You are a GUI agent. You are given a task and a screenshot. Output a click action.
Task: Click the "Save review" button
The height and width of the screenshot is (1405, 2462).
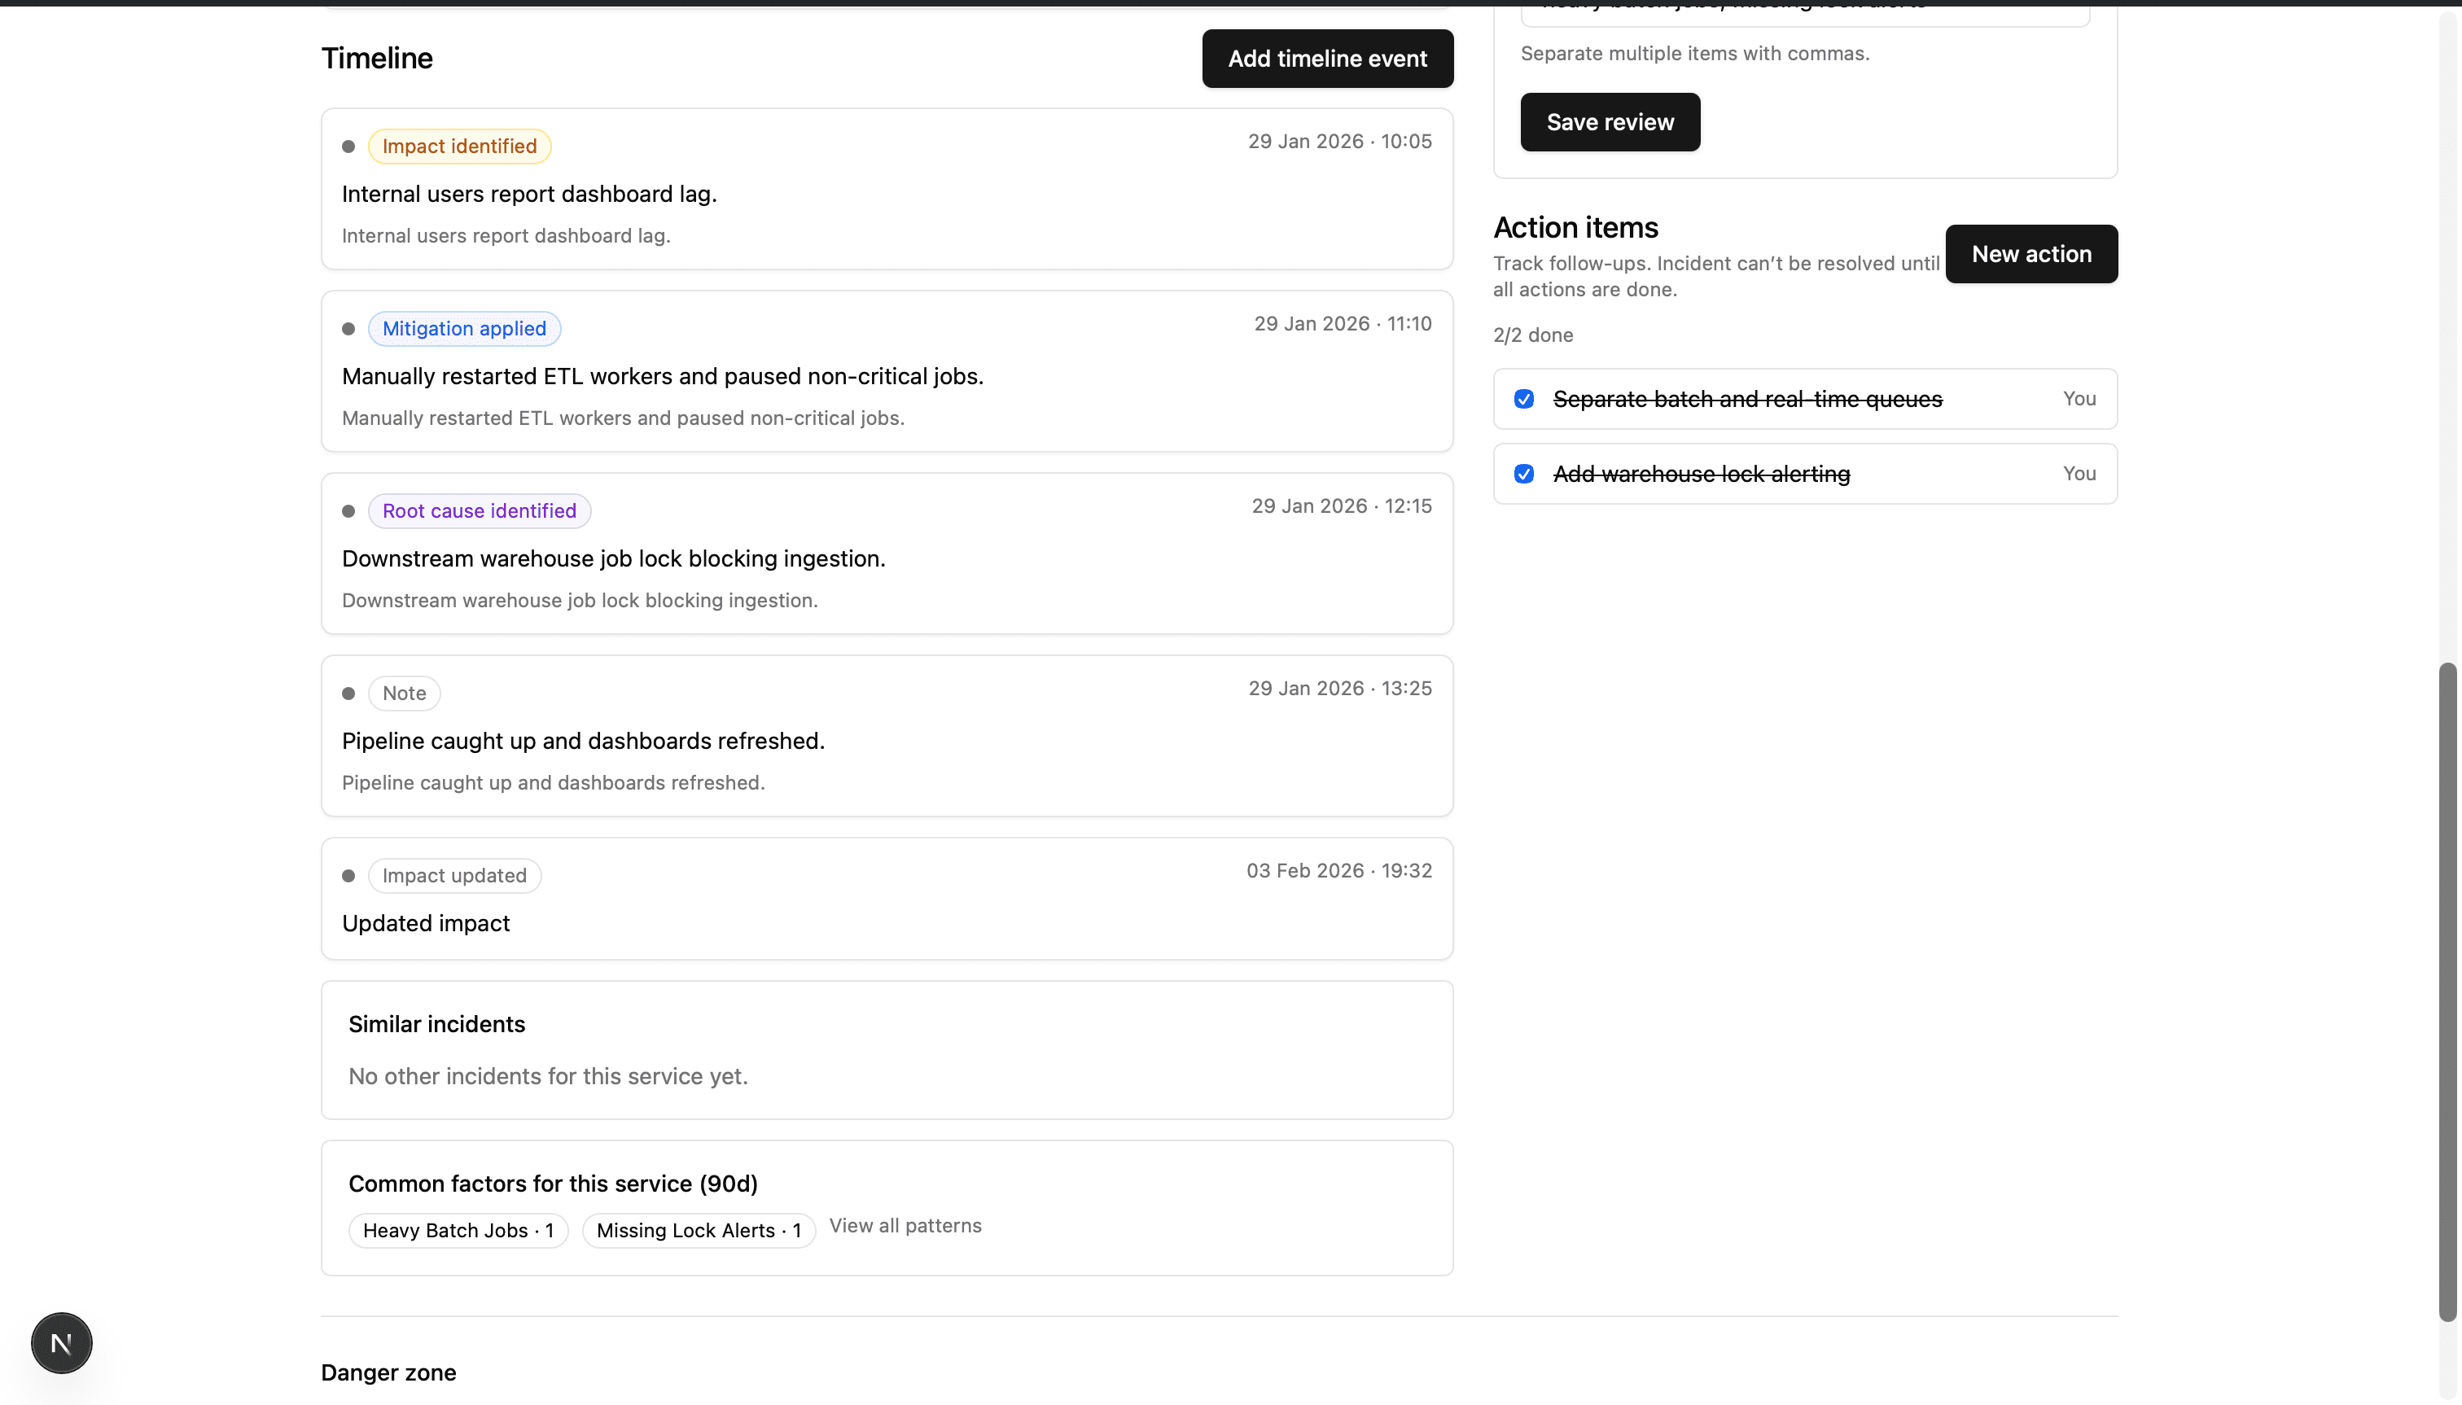tap(1609, 121)
